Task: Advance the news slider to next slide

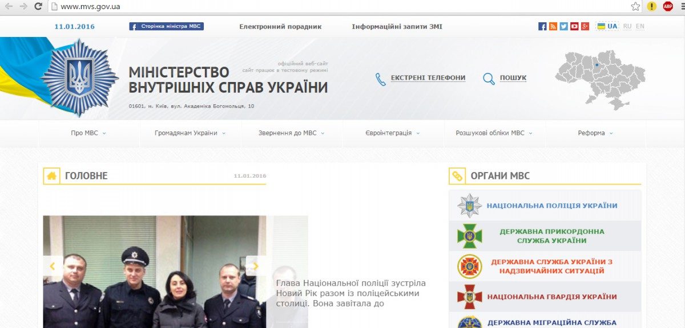Action: pos(256,266)
